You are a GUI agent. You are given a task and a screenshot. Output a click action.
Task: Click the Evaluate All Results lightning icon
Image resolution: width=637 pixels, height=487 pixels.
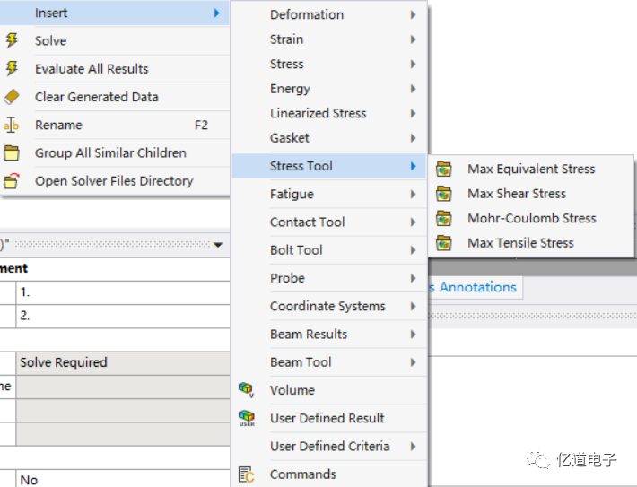12,69
